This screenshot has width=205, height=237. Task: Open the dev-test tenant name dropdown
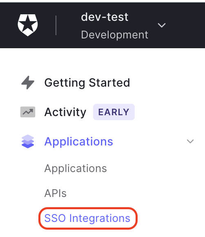[x=105, y=17]
